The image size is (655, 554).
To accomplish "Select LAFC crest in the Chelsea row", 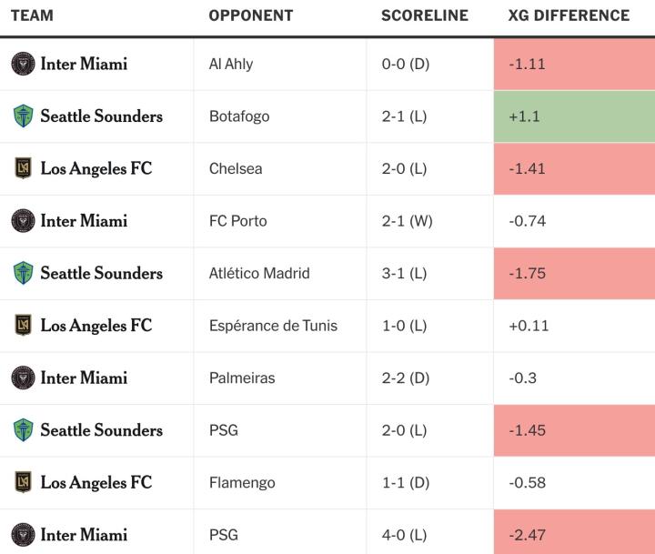I will click(23, 168).
